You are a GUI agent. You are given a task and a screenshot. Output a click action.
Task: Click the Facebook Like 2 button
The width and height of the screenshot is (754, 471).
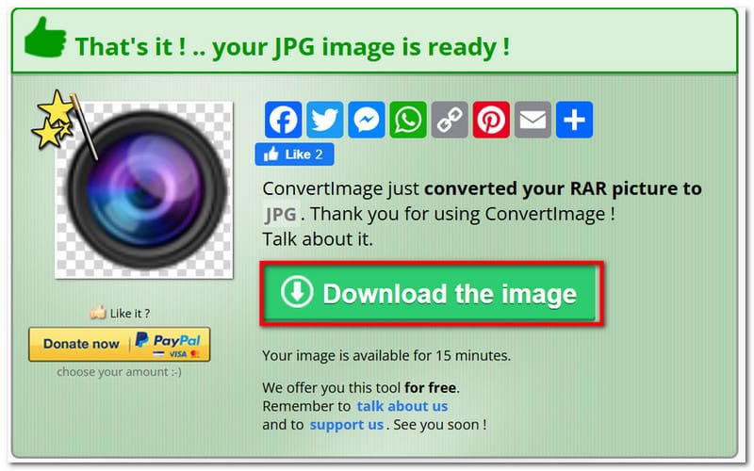pos(294,154)
